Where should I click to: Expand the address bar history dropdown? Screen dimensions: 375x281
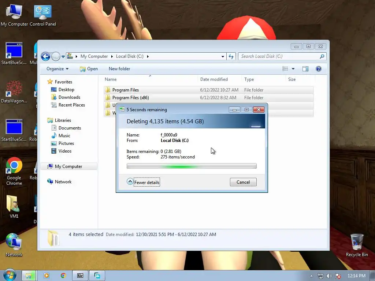[x=223, y=56]
